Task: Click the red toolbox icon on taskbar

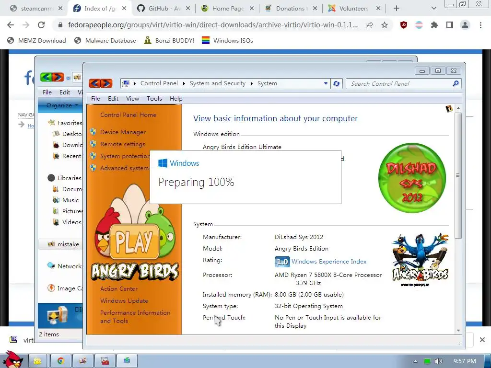Action: [x=105, y=361]
